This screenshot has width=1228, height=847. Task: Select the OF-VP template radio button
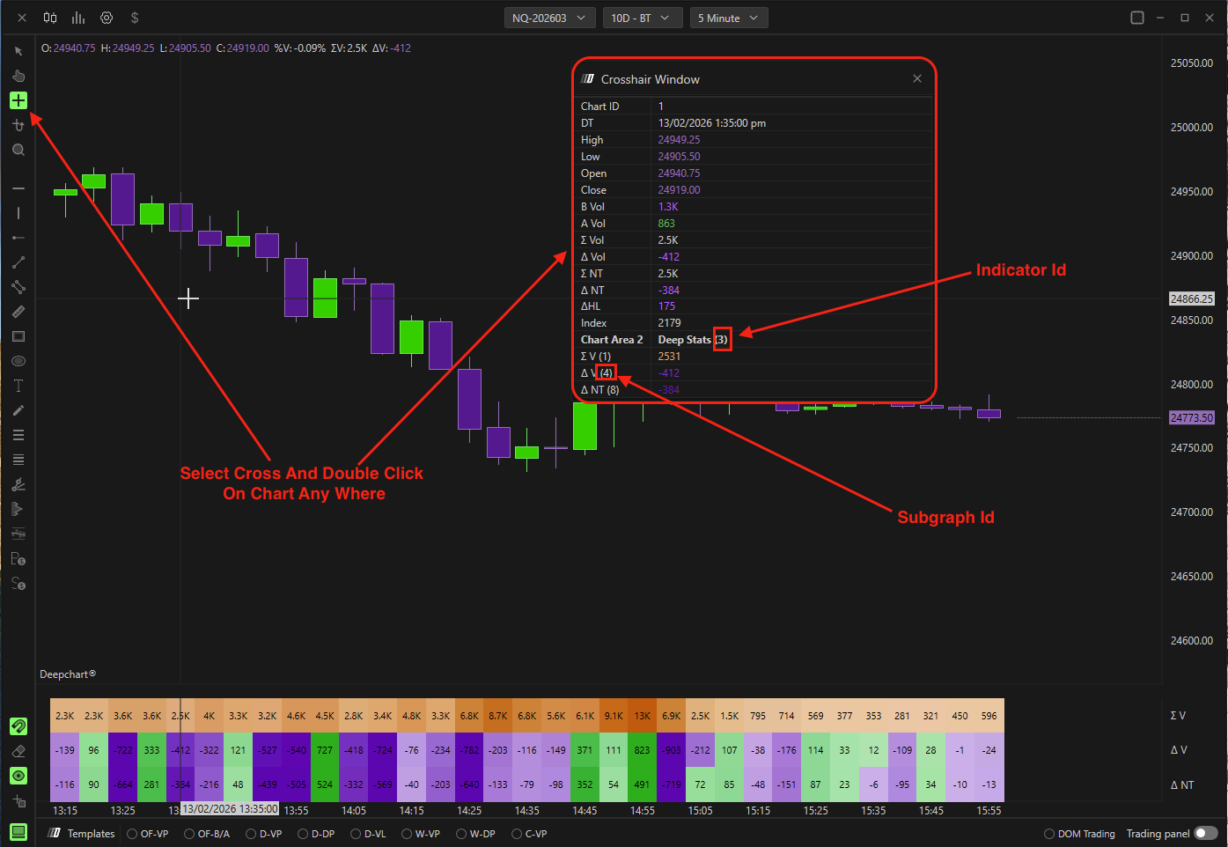click(132, 834)
